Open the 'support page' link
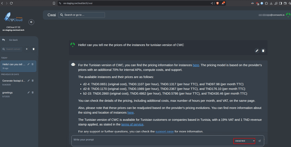Viewport: 291px width, 147px height. 165,132
